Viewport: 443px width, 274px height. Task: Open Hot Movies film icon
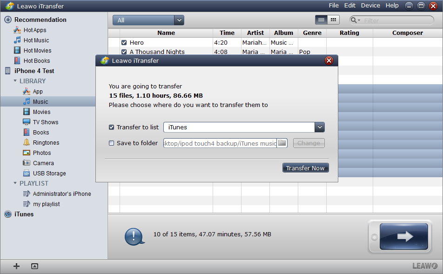coord(17,50)
